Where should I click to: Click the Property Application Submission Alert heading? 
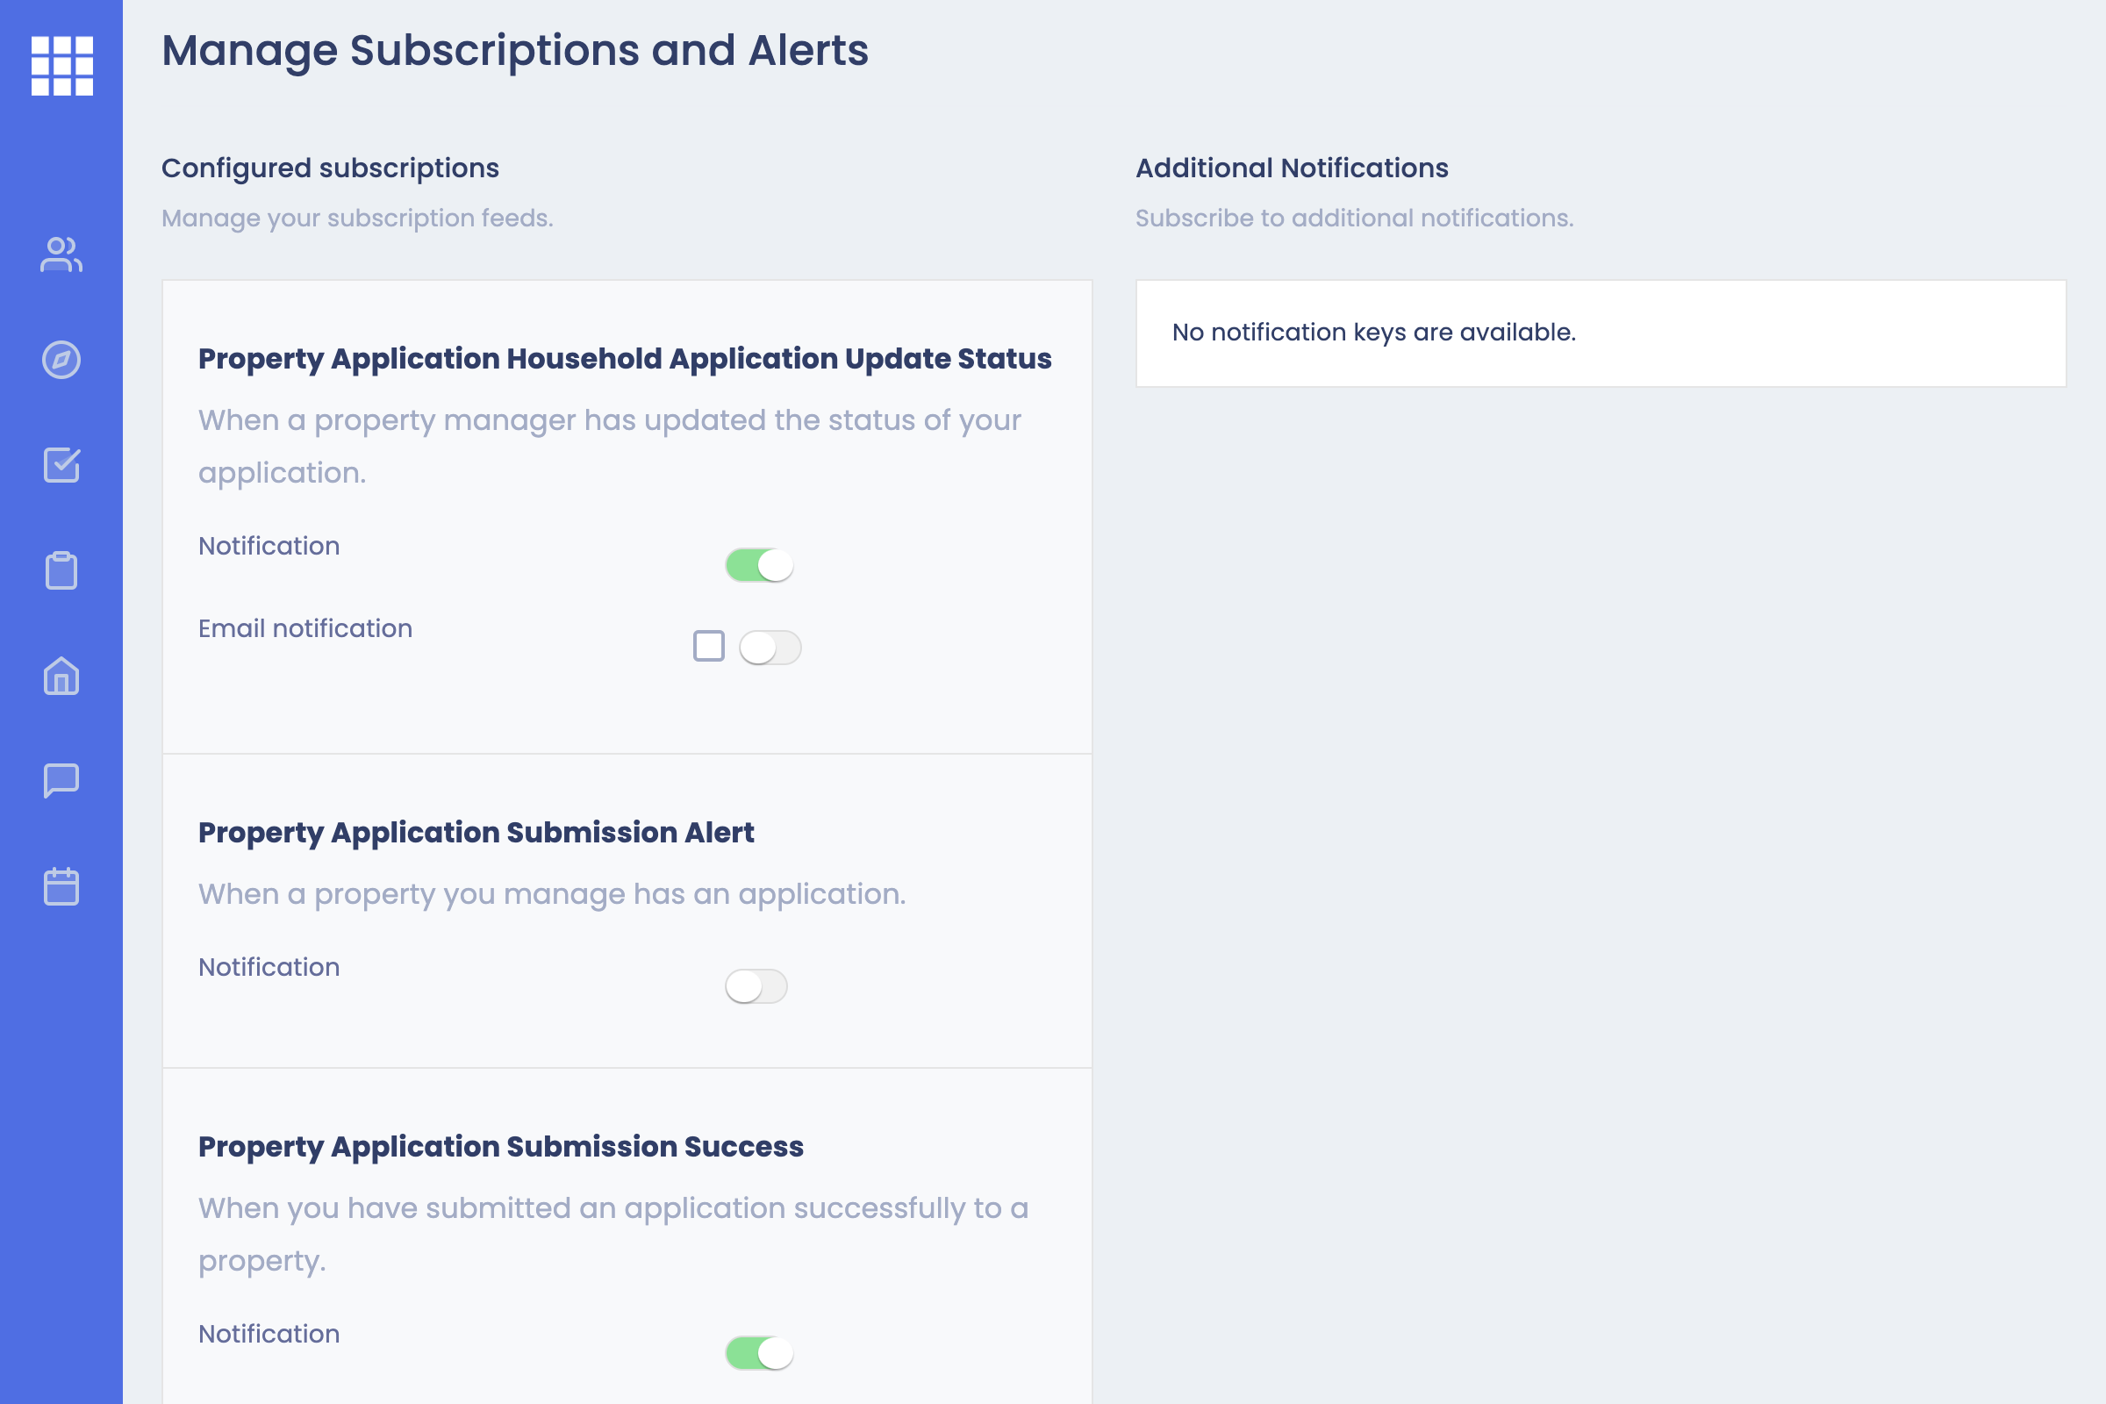(x=476, y=833)
